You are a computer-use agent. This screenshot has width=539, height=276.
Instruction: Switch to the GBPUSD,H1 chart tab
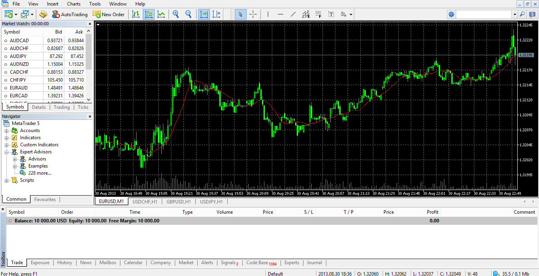point(179,201)
